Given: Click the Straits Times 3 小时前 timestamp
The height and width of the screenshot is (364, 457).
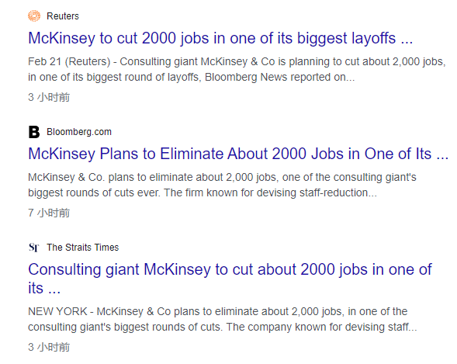Looking at the screenshot, I should (49, 347).
